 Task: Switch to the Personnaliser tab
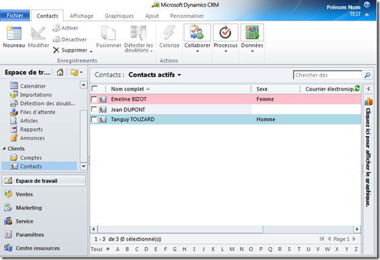point(187,16)
